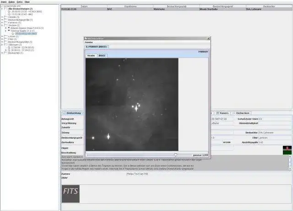Click the M42 cell in the table row
Viewport: 293px width, 211px height.
pos(130,9)
